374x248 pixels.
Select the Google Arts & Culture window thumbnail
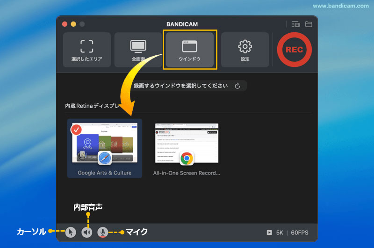pos(105,148)
